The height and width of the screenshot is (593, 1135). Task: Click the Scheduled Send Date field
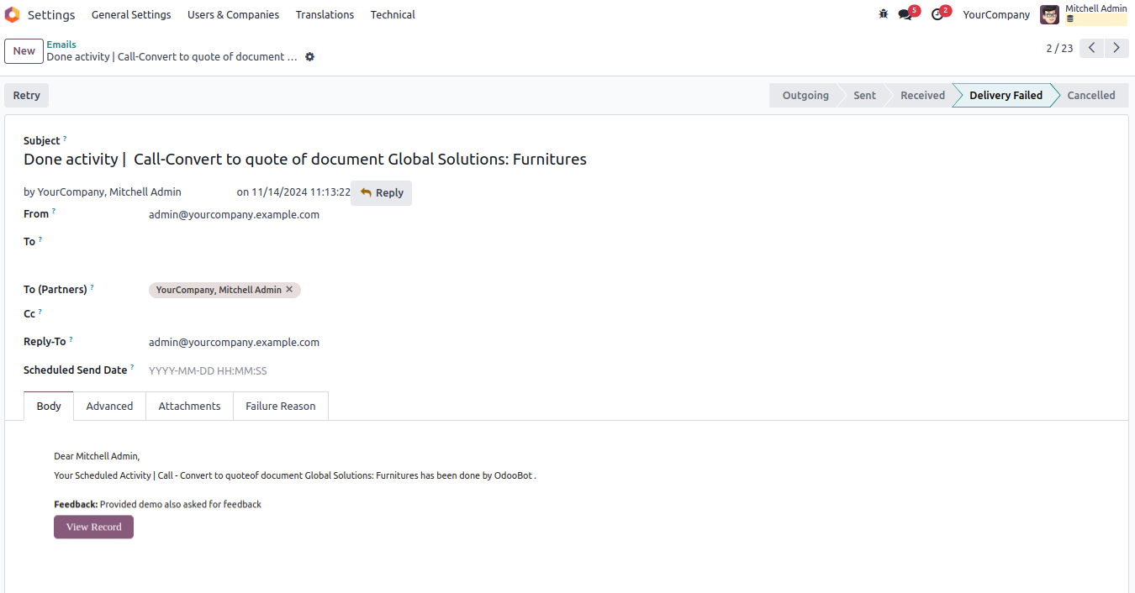click(252, 370)
